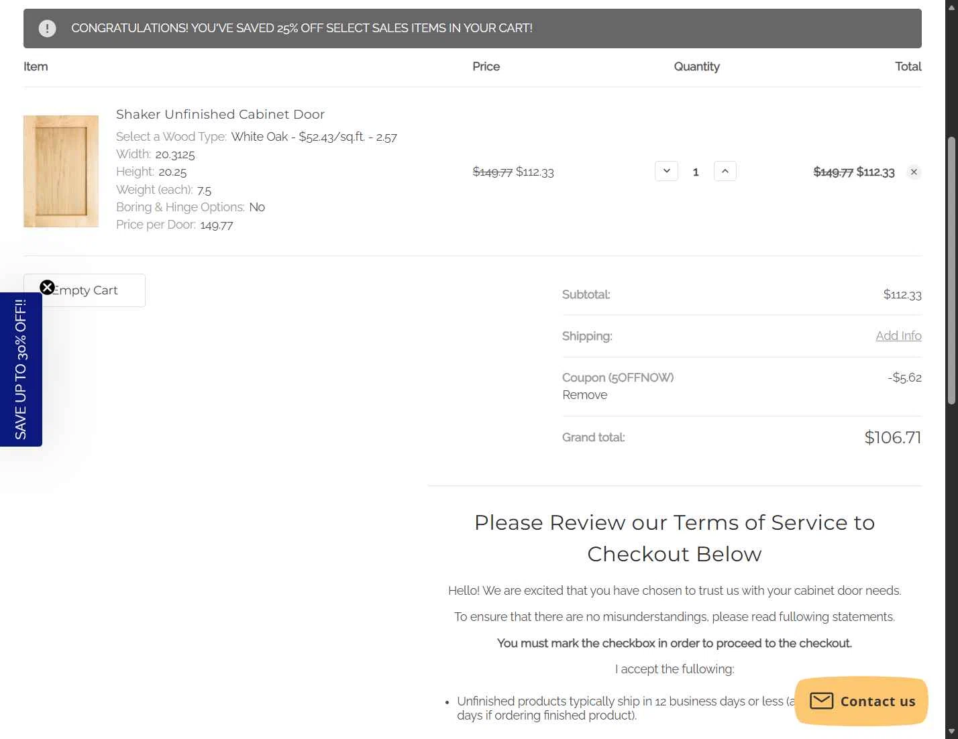
Task: Click the Terms of Service heading
Action: pos(674,538)
